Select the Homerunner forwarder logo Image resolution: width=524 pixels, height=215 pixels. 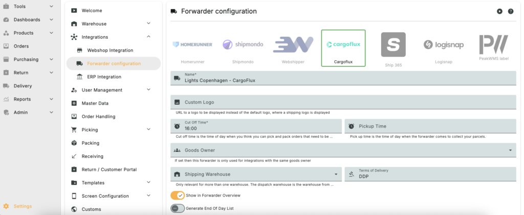192,44
